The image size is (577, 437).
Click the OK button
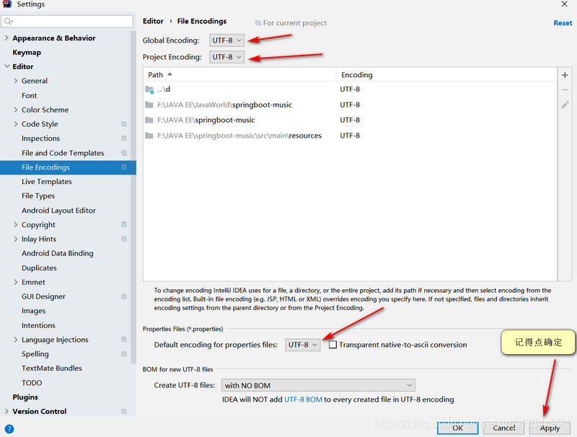click(x=457, y=428)
